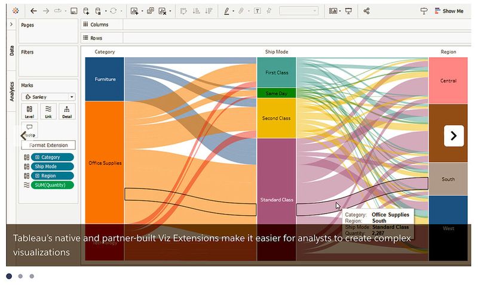Open the Show/Hide Cards dropdown arrow
Screen dimensions: 478x285
click(340, 11)
